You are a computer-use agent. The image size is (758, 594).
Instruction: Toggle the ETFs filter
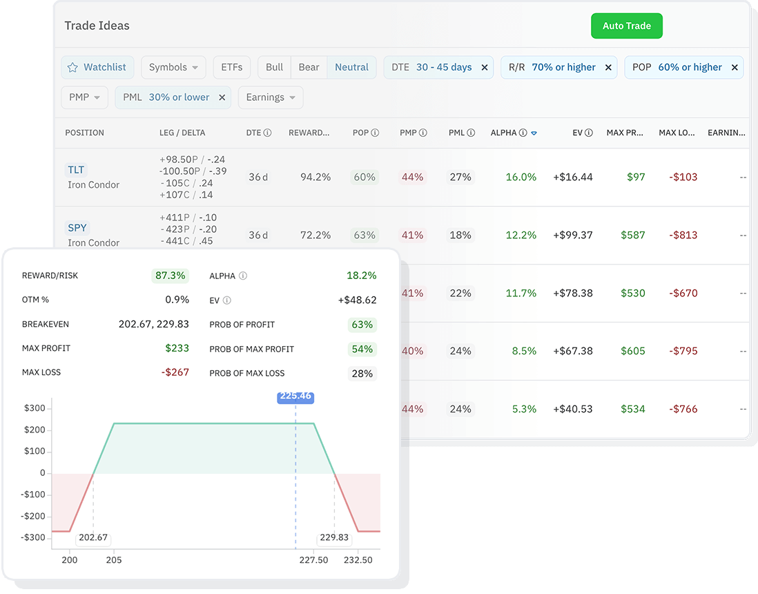coord(231,67)
